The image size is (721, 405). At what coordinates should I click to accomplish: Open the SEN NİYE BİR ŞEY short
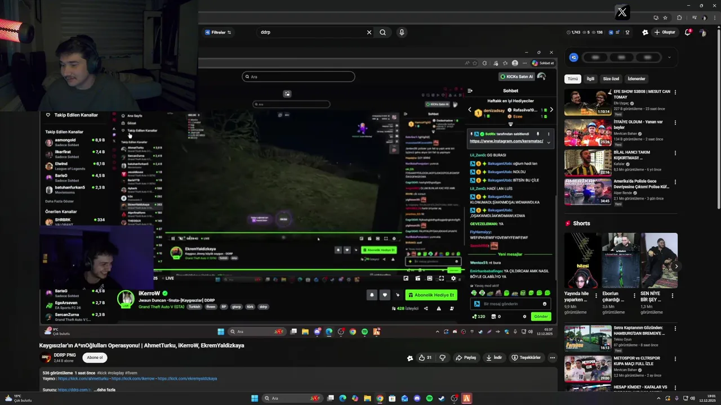(x=659, y=260)
